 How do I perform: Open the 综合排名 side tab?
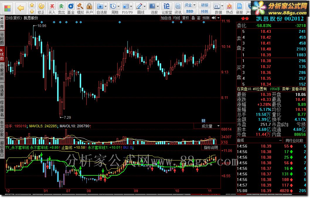[x=2, y=109]
